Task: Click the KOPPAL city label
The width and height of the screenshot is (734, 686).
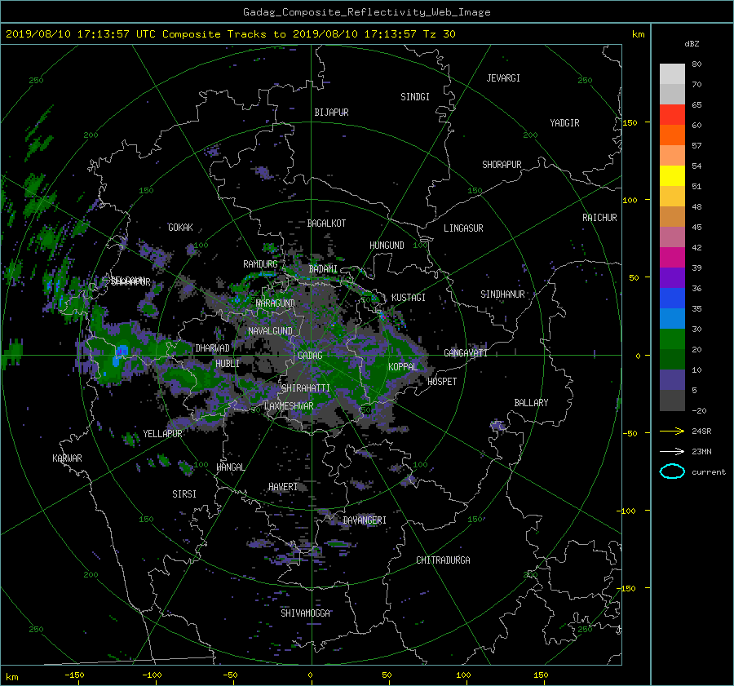Action: (x=403, y=366)
